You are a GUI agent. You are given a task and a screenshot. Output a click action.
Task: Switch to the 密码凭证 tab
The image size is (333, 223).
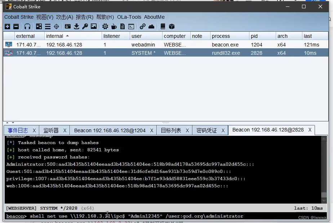pyautogui.click(x=207, y=130)
